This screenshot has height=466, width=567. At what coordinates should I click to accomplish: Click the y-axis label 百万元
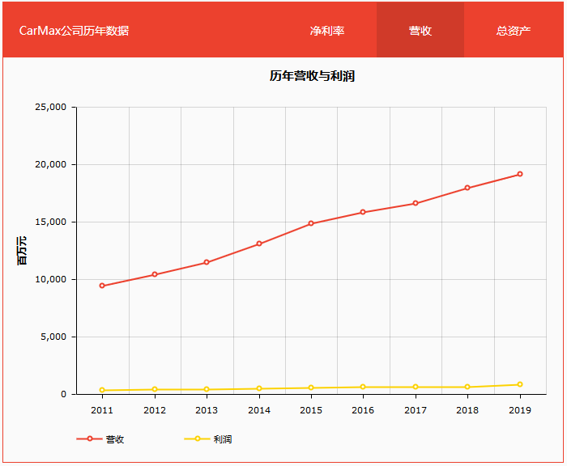[22, 251]
